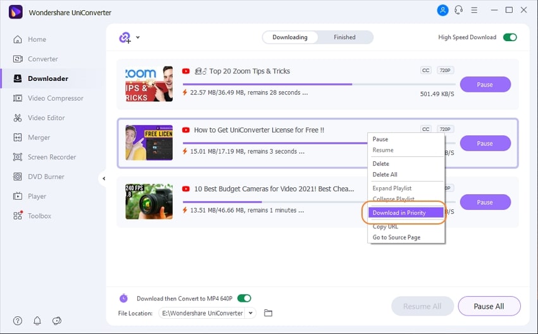Open the customer support headset icon

pyautogui.click(x=458, y=10)
